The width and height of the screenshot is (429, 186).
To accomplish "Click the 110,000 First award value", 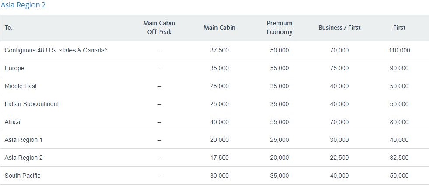I will pyautogui.click(x=399, y=50).
